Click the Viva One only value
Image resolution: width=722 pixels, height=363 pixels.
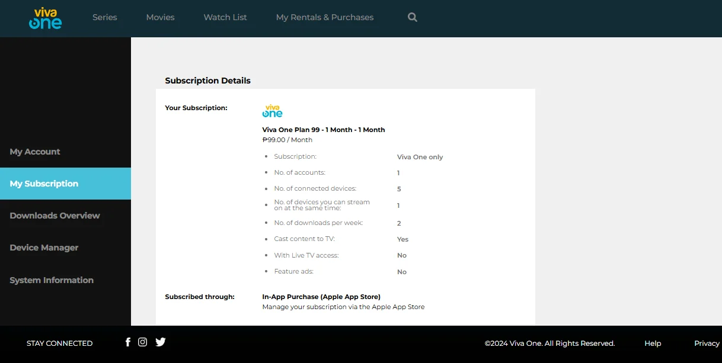coord(420,157)
